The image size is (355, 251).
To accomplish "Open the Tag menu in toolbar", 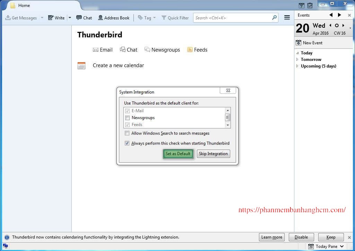I will click(x=147, y=18).
